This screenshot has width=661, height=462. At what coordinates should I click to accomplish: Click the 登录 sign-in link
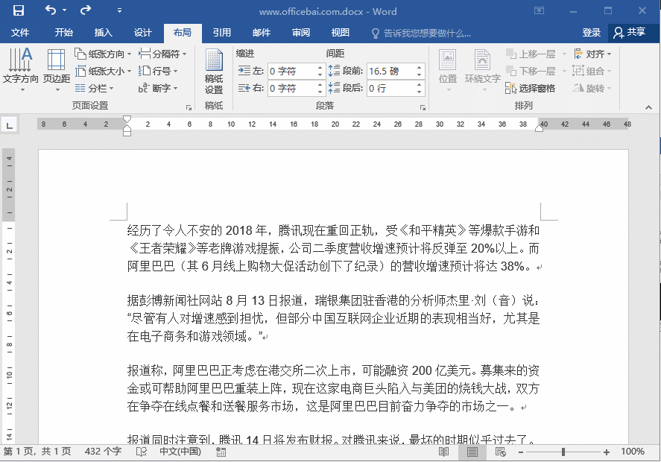[591, 33]
